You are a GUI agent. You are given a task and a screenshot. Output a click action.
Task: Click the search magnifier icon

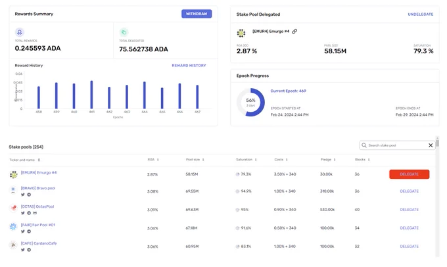(x=364, y=145)
